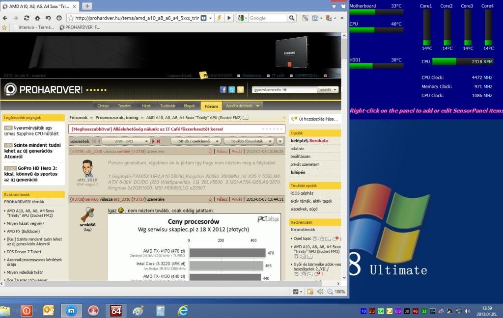
Task: Click the page vertical scrollbar
Action: point(344,48)
